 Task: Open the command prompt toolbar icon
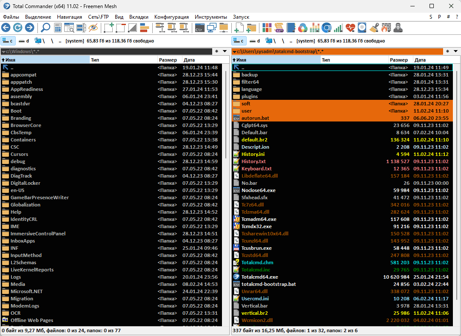point(199,28)
